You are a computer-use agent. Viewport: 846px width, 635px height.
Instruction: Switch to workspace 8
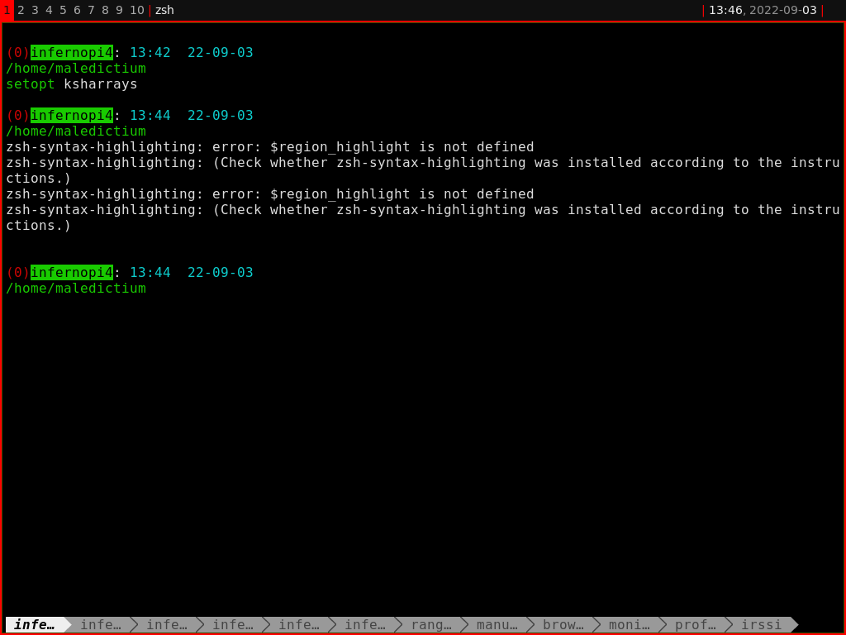105,10
